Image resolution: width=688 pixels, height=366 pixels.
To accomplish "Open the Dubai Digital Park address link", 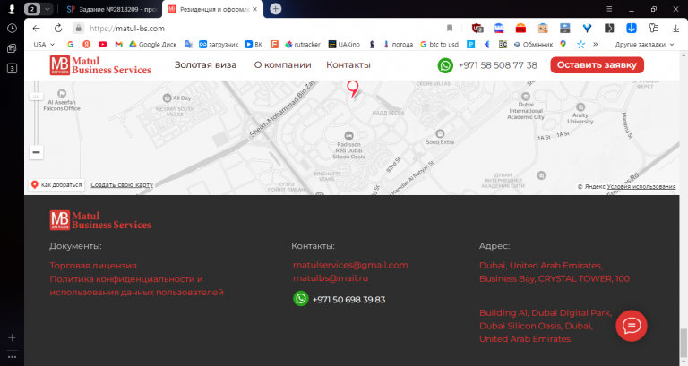I will coord(546,326).
